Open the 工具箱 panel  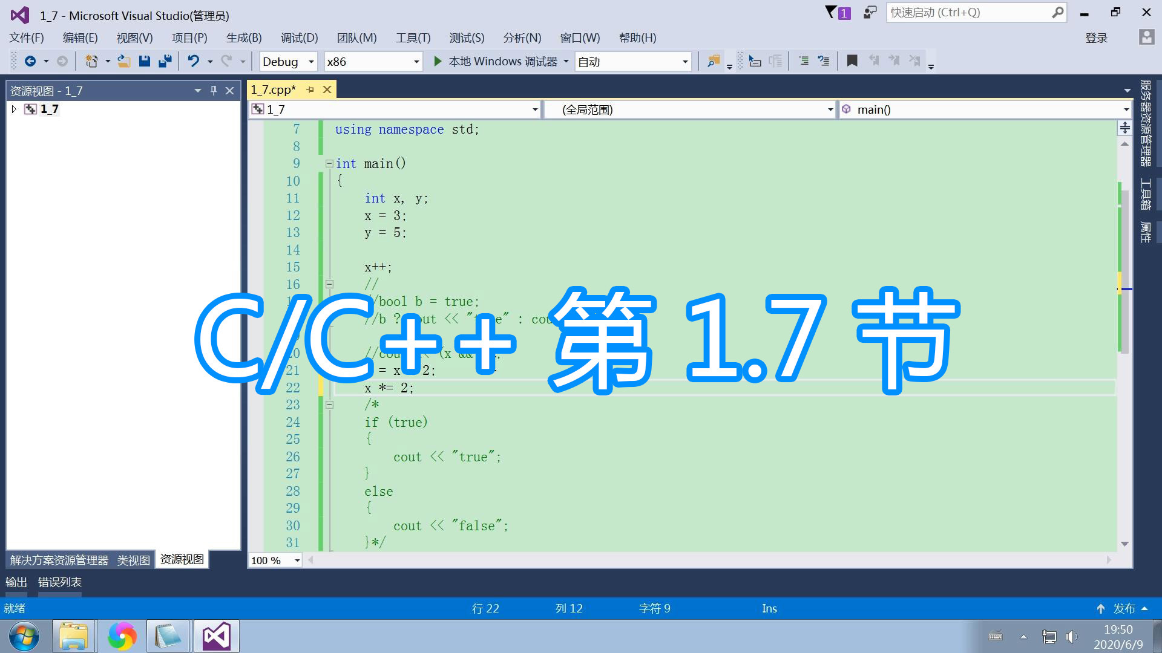click(x=1146, y=195)
